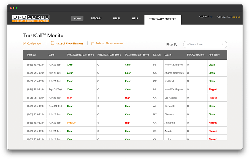Sort by Historical Spam Score header
Viewport: 250px width, 159px height.
pos(109,54)
